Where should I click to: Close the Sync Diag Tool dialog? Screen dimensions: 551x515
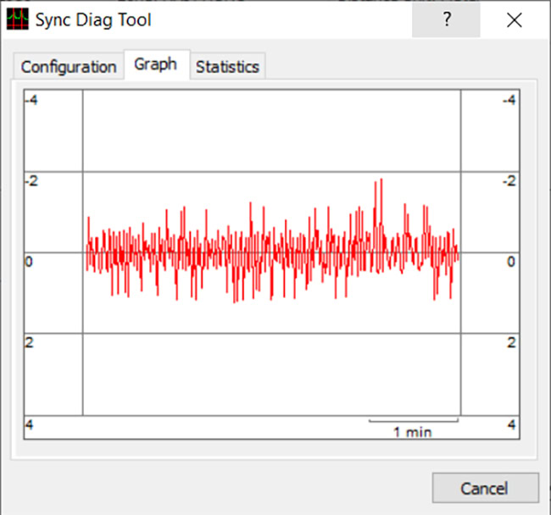pyautogui.click(x=514, y=19)
